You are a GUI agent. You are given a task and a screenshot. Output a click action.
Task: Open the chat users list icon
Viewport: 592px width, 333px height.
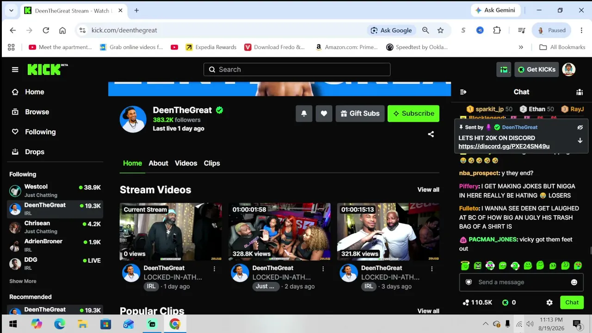click(x=580, y=92)
